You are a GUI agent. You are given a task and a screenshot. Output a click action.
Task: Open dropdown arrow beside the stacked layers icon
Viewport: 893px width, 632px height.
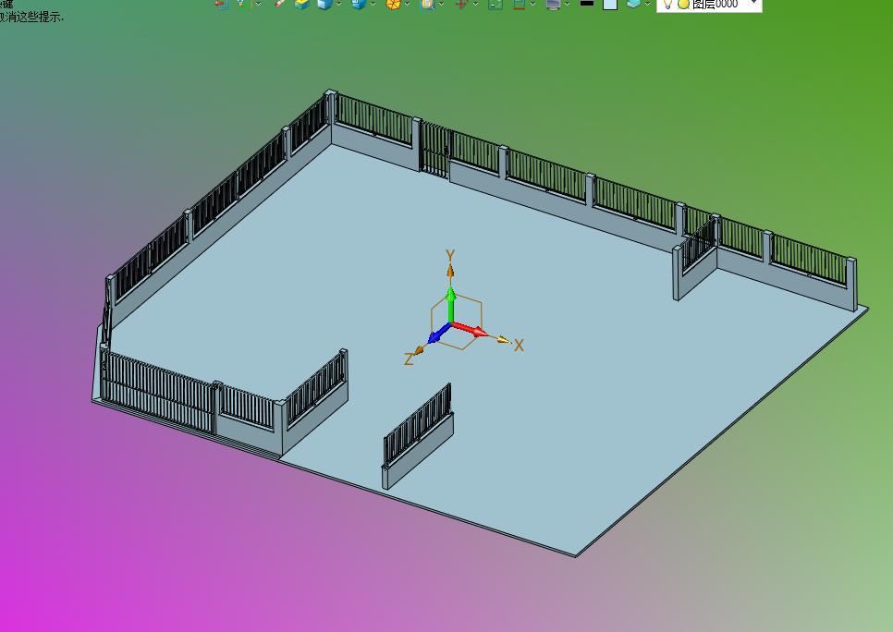tap(647, 4)
